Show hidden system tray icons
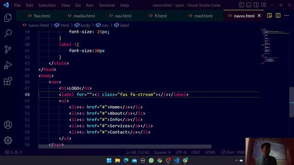 237,160
